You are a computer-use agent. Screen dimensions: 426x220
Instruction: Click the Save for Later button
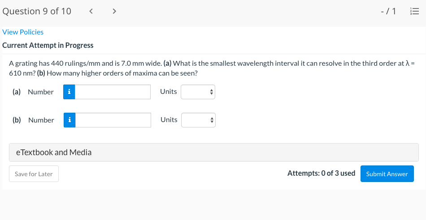[x=34, y=173]
